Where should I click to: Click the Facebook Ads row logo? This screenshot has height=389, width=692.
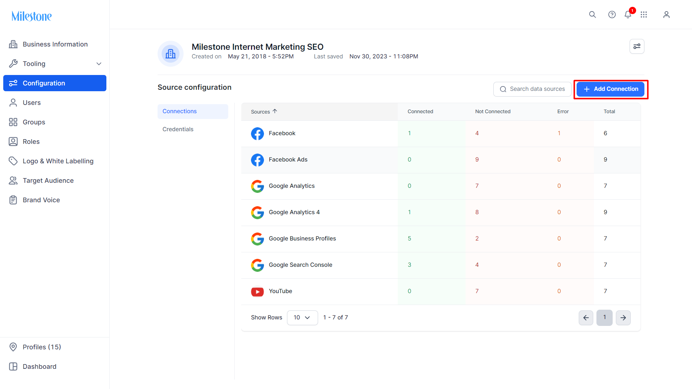(257, 160)
